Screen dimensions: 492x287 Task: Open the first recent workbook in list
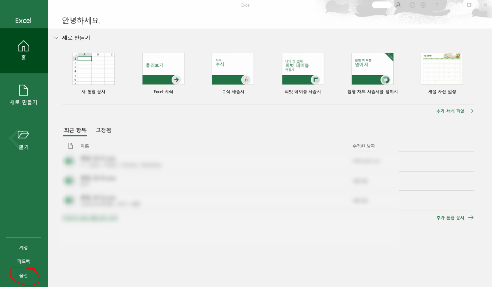tap(268, 161)
